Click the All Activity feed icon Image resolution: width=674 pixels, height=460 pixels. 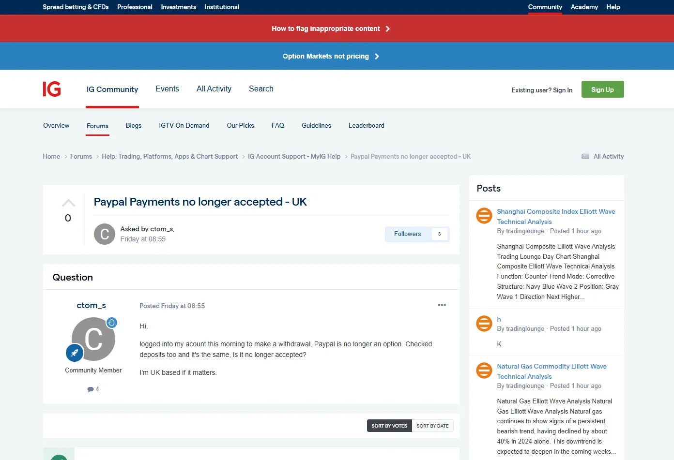pyautogui.click(x=585, y=156)
